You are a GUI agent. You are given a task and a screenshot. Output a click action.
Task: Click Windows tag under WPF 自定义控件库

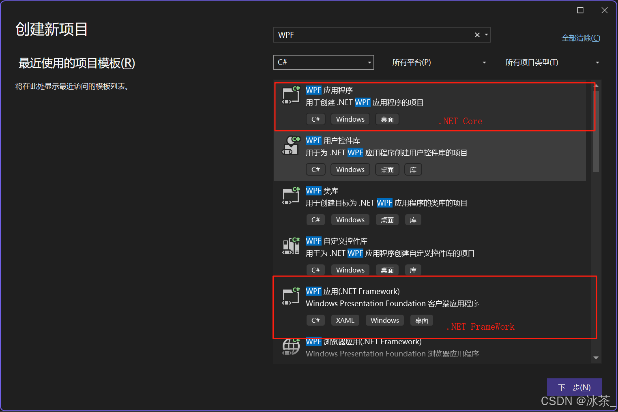pyautogui.click(x=350, y=270)
